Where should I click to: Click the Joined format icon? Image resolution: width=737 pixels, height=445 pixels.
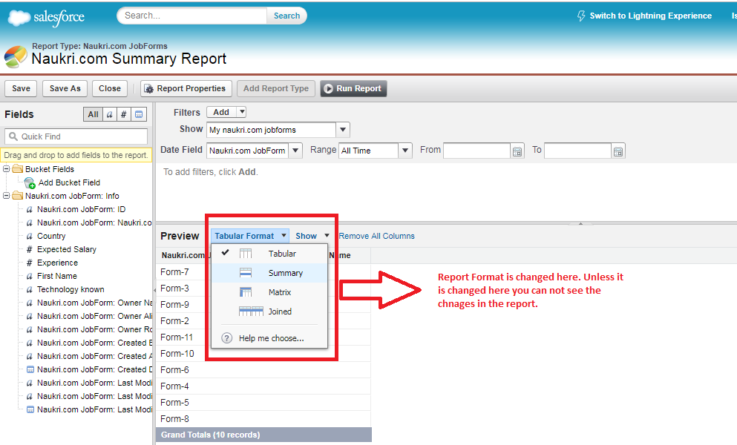251,311
